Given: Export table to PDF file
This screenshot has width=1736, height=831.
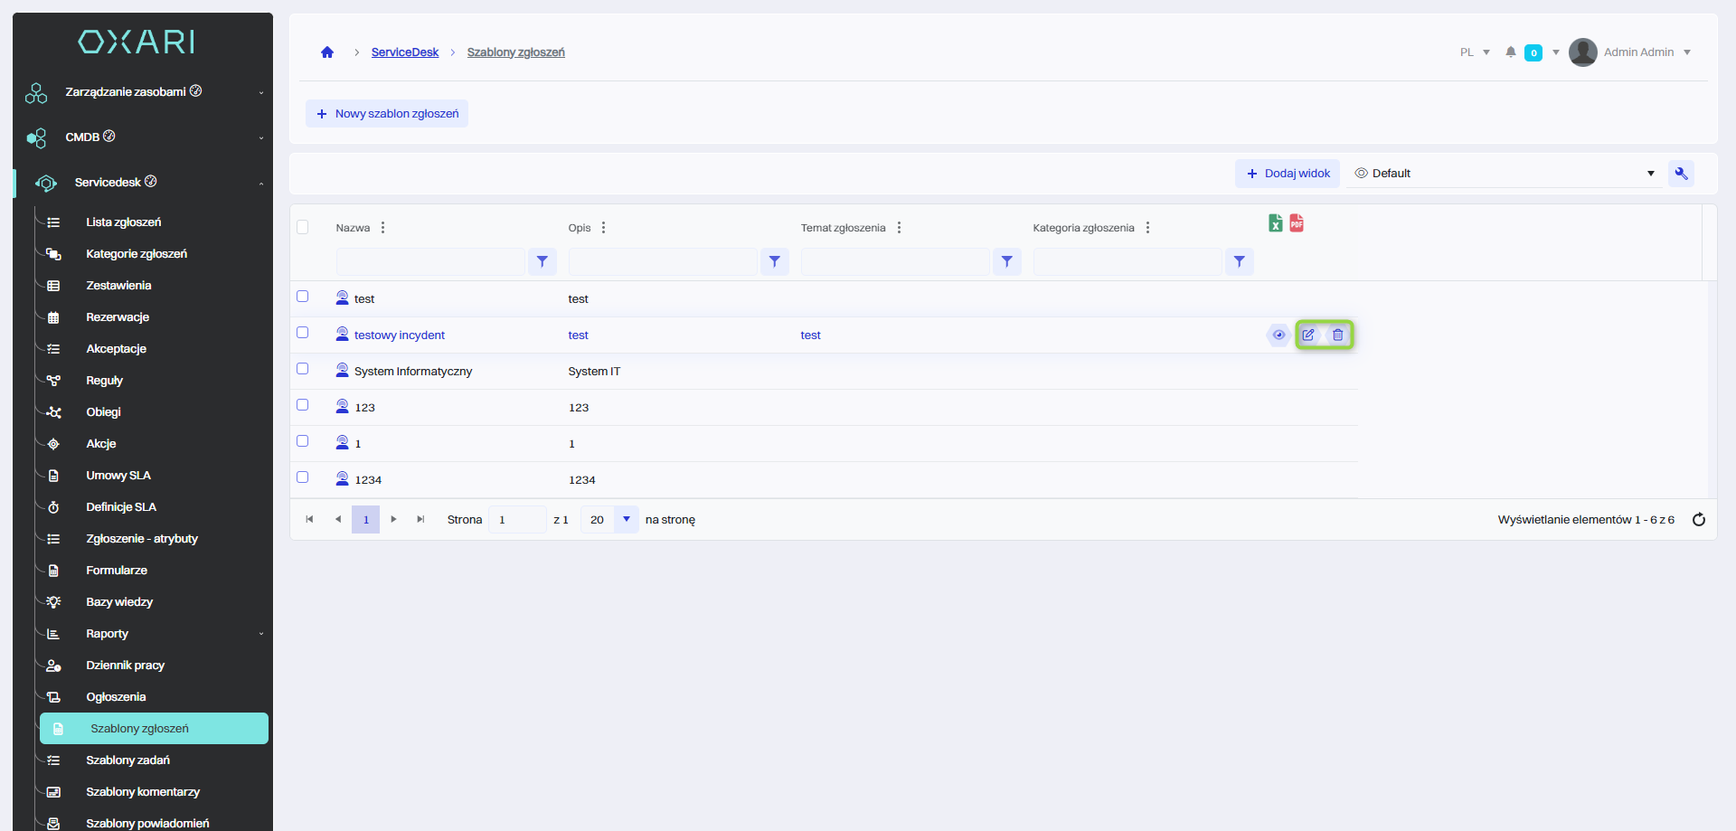Looking at the screenshot, I should (x=1297, y=223).
